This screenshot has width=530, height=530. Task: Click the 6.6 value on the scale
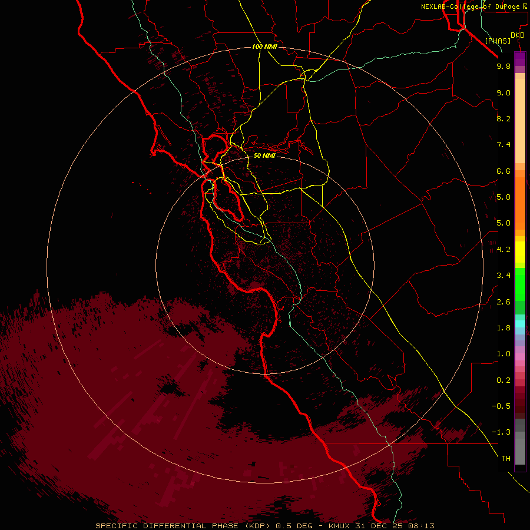coord(503,171)
